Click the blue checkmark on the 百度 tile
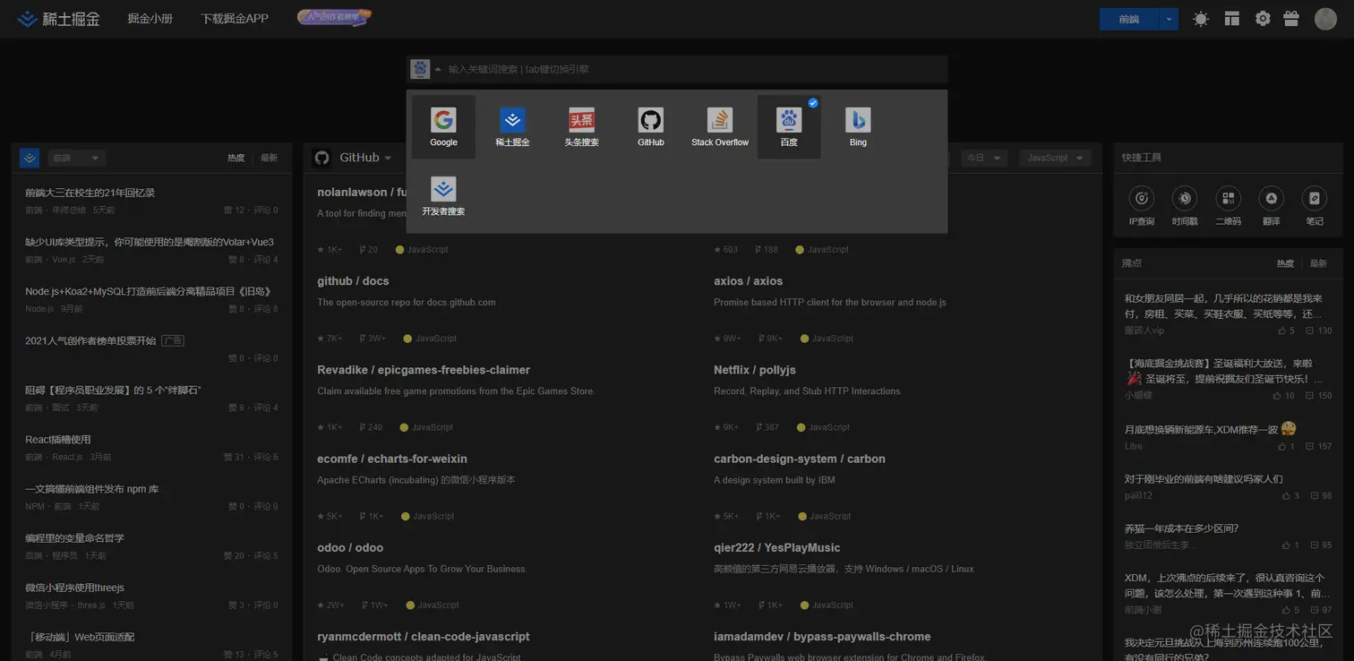This screenshot has width=1354, height=661. tap(813, 103)
